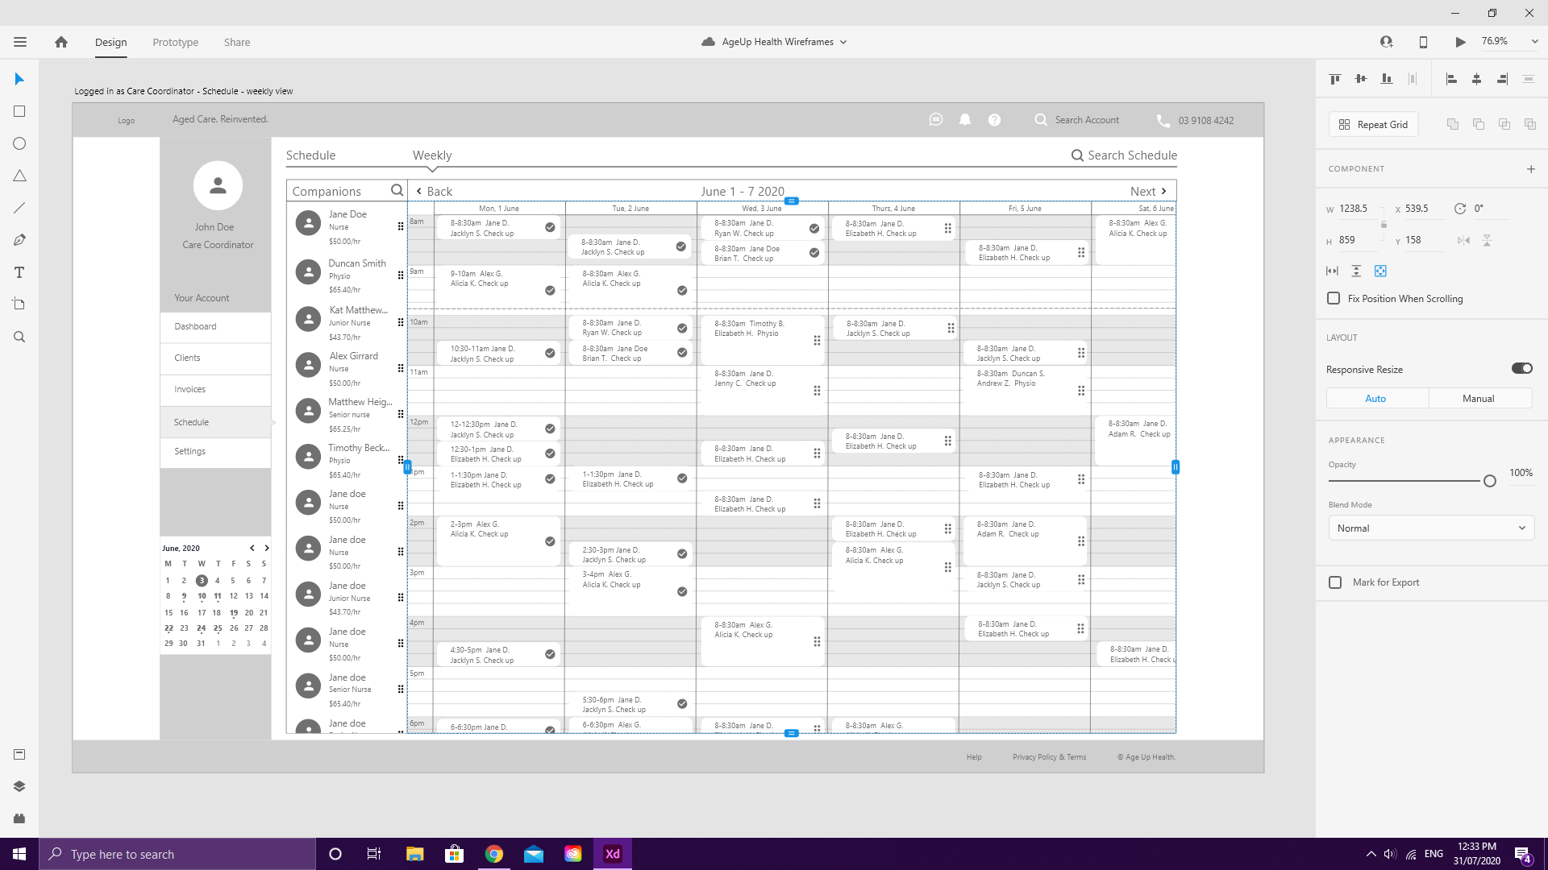Screen dimensions: 1548x870
Task: Open the Layers panel icon
Action: [19, 786]
